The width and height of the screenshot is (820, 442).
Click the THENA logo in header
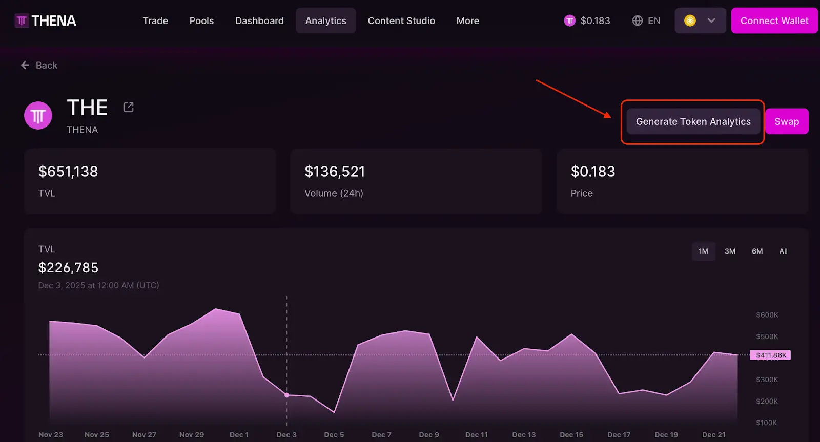[46, 20]
